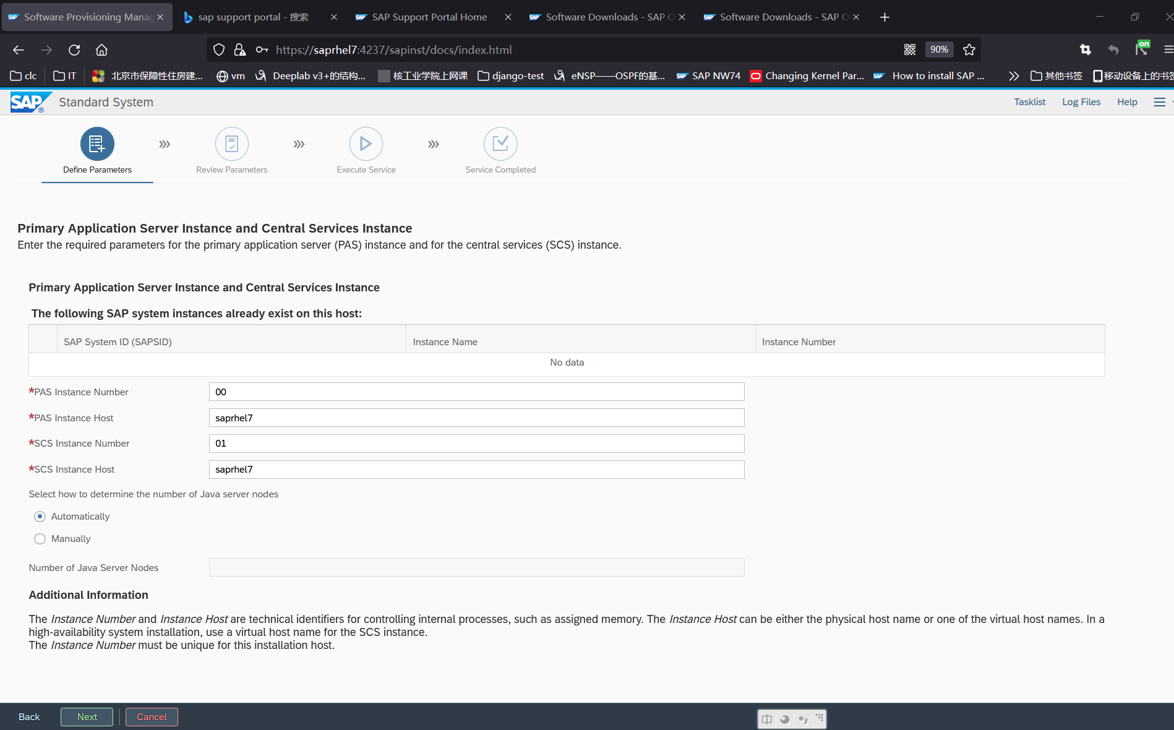The image size is (1174, 730).
Task: Open the browser home page
Action: 101,50
